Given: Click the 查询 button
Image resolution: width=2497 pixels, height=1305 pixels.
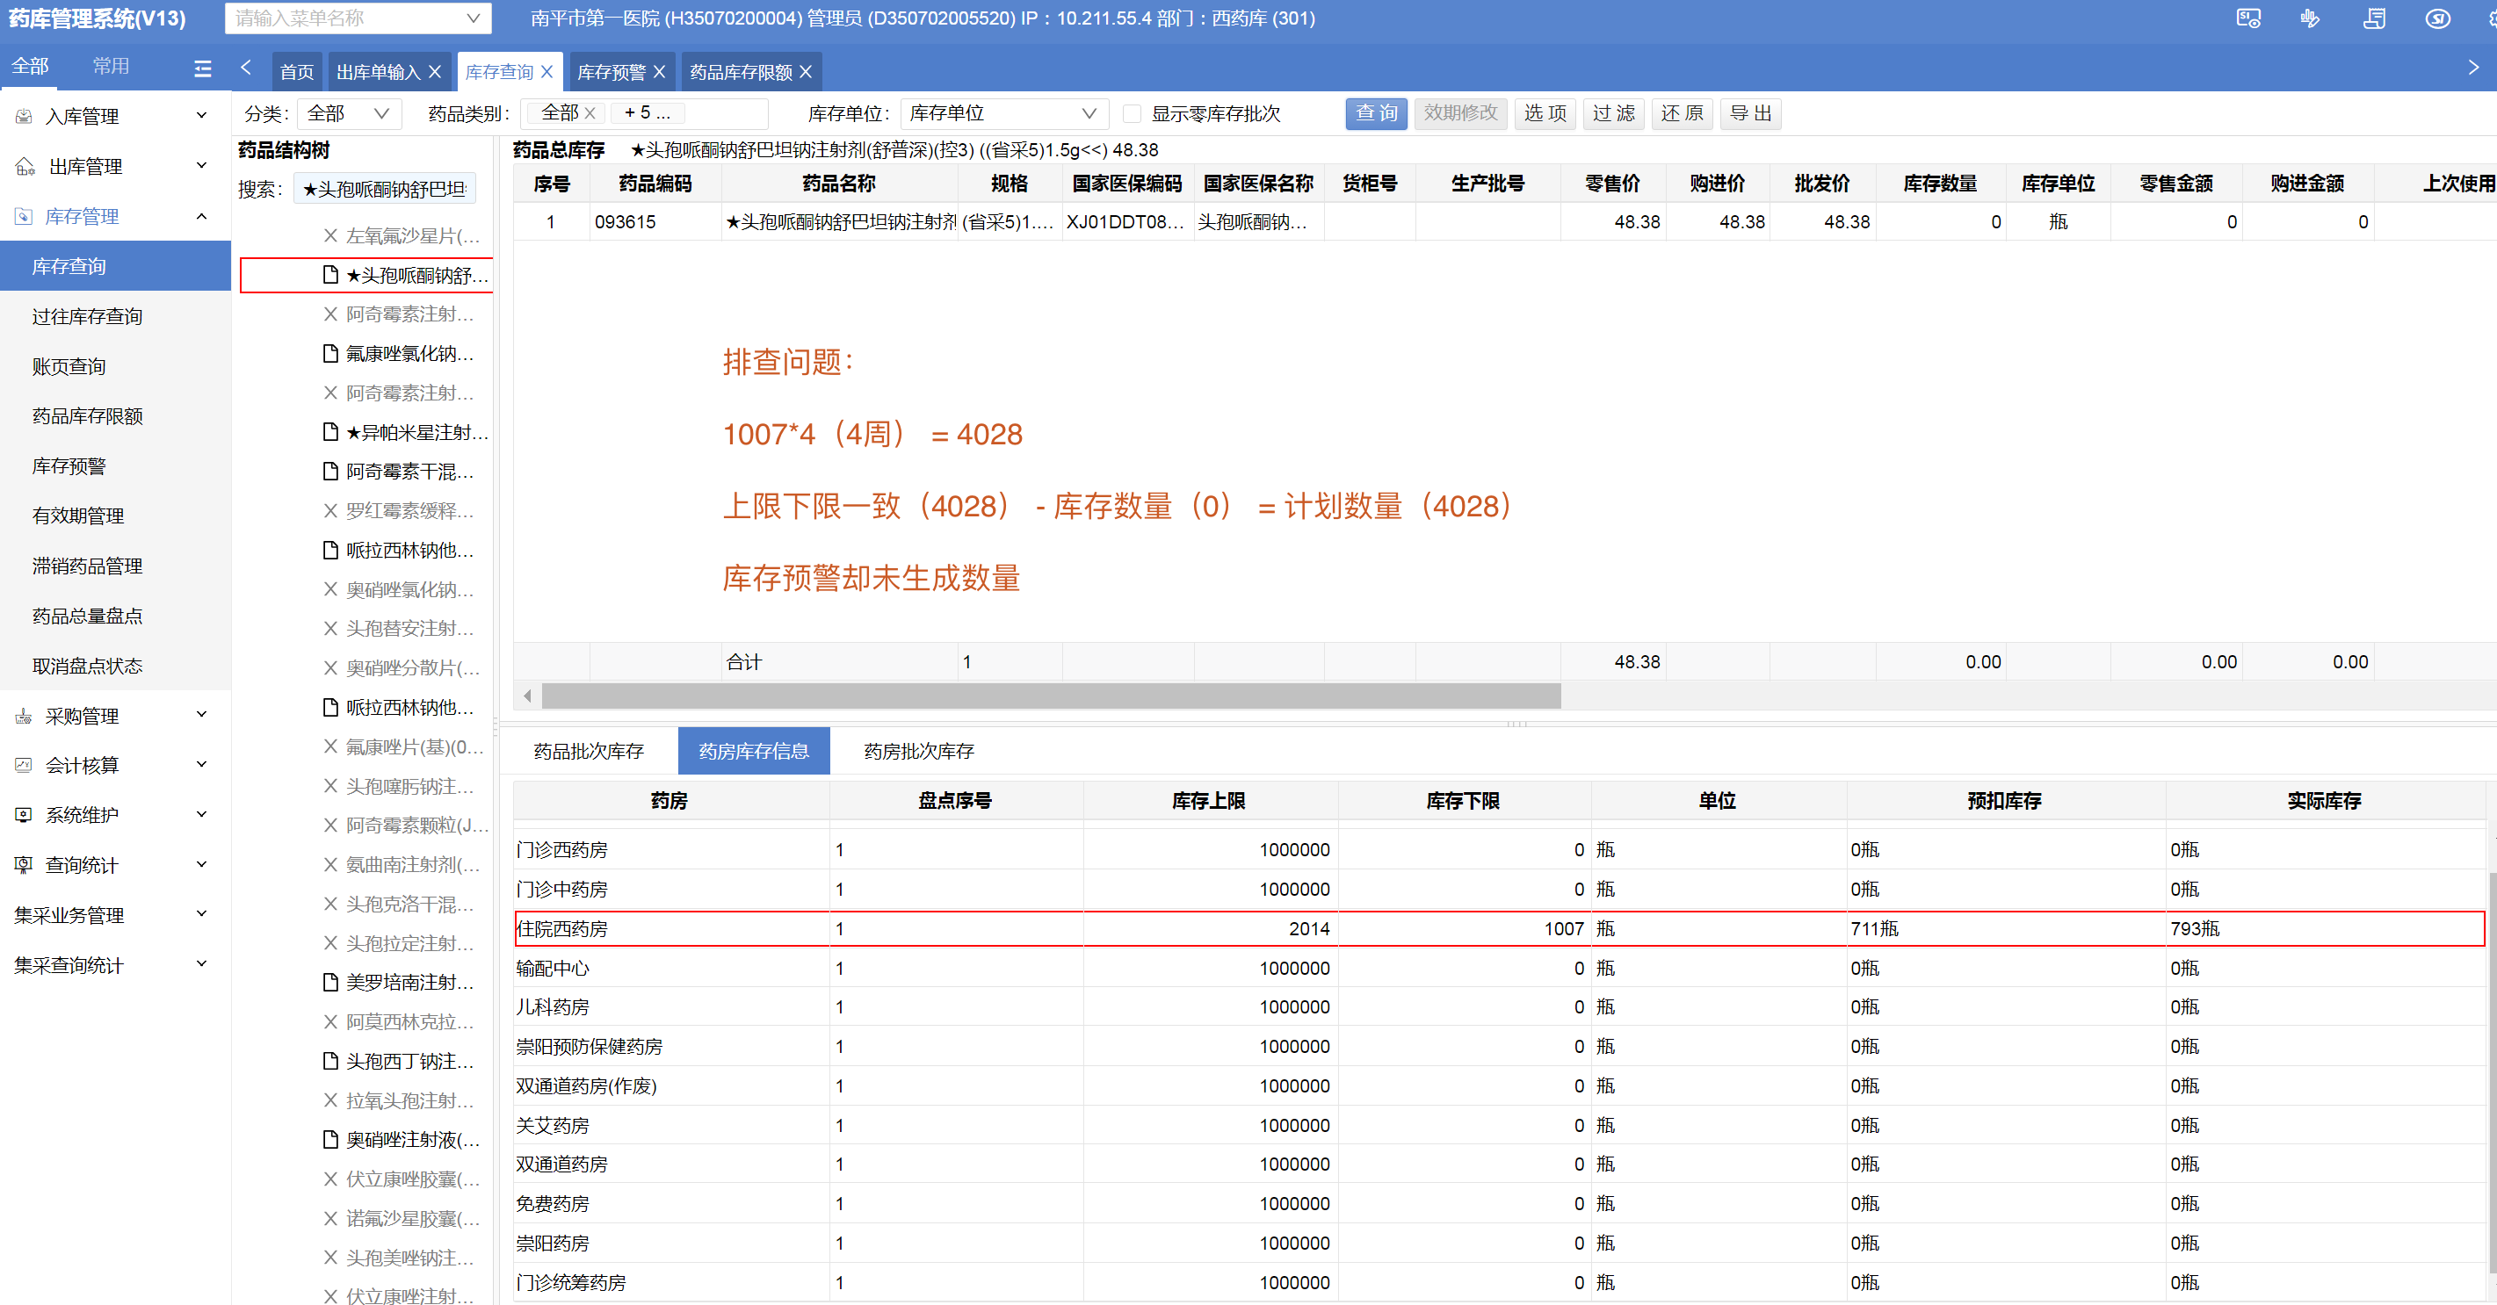Looking at the screenshot, I should click(x=1376, y=113).
